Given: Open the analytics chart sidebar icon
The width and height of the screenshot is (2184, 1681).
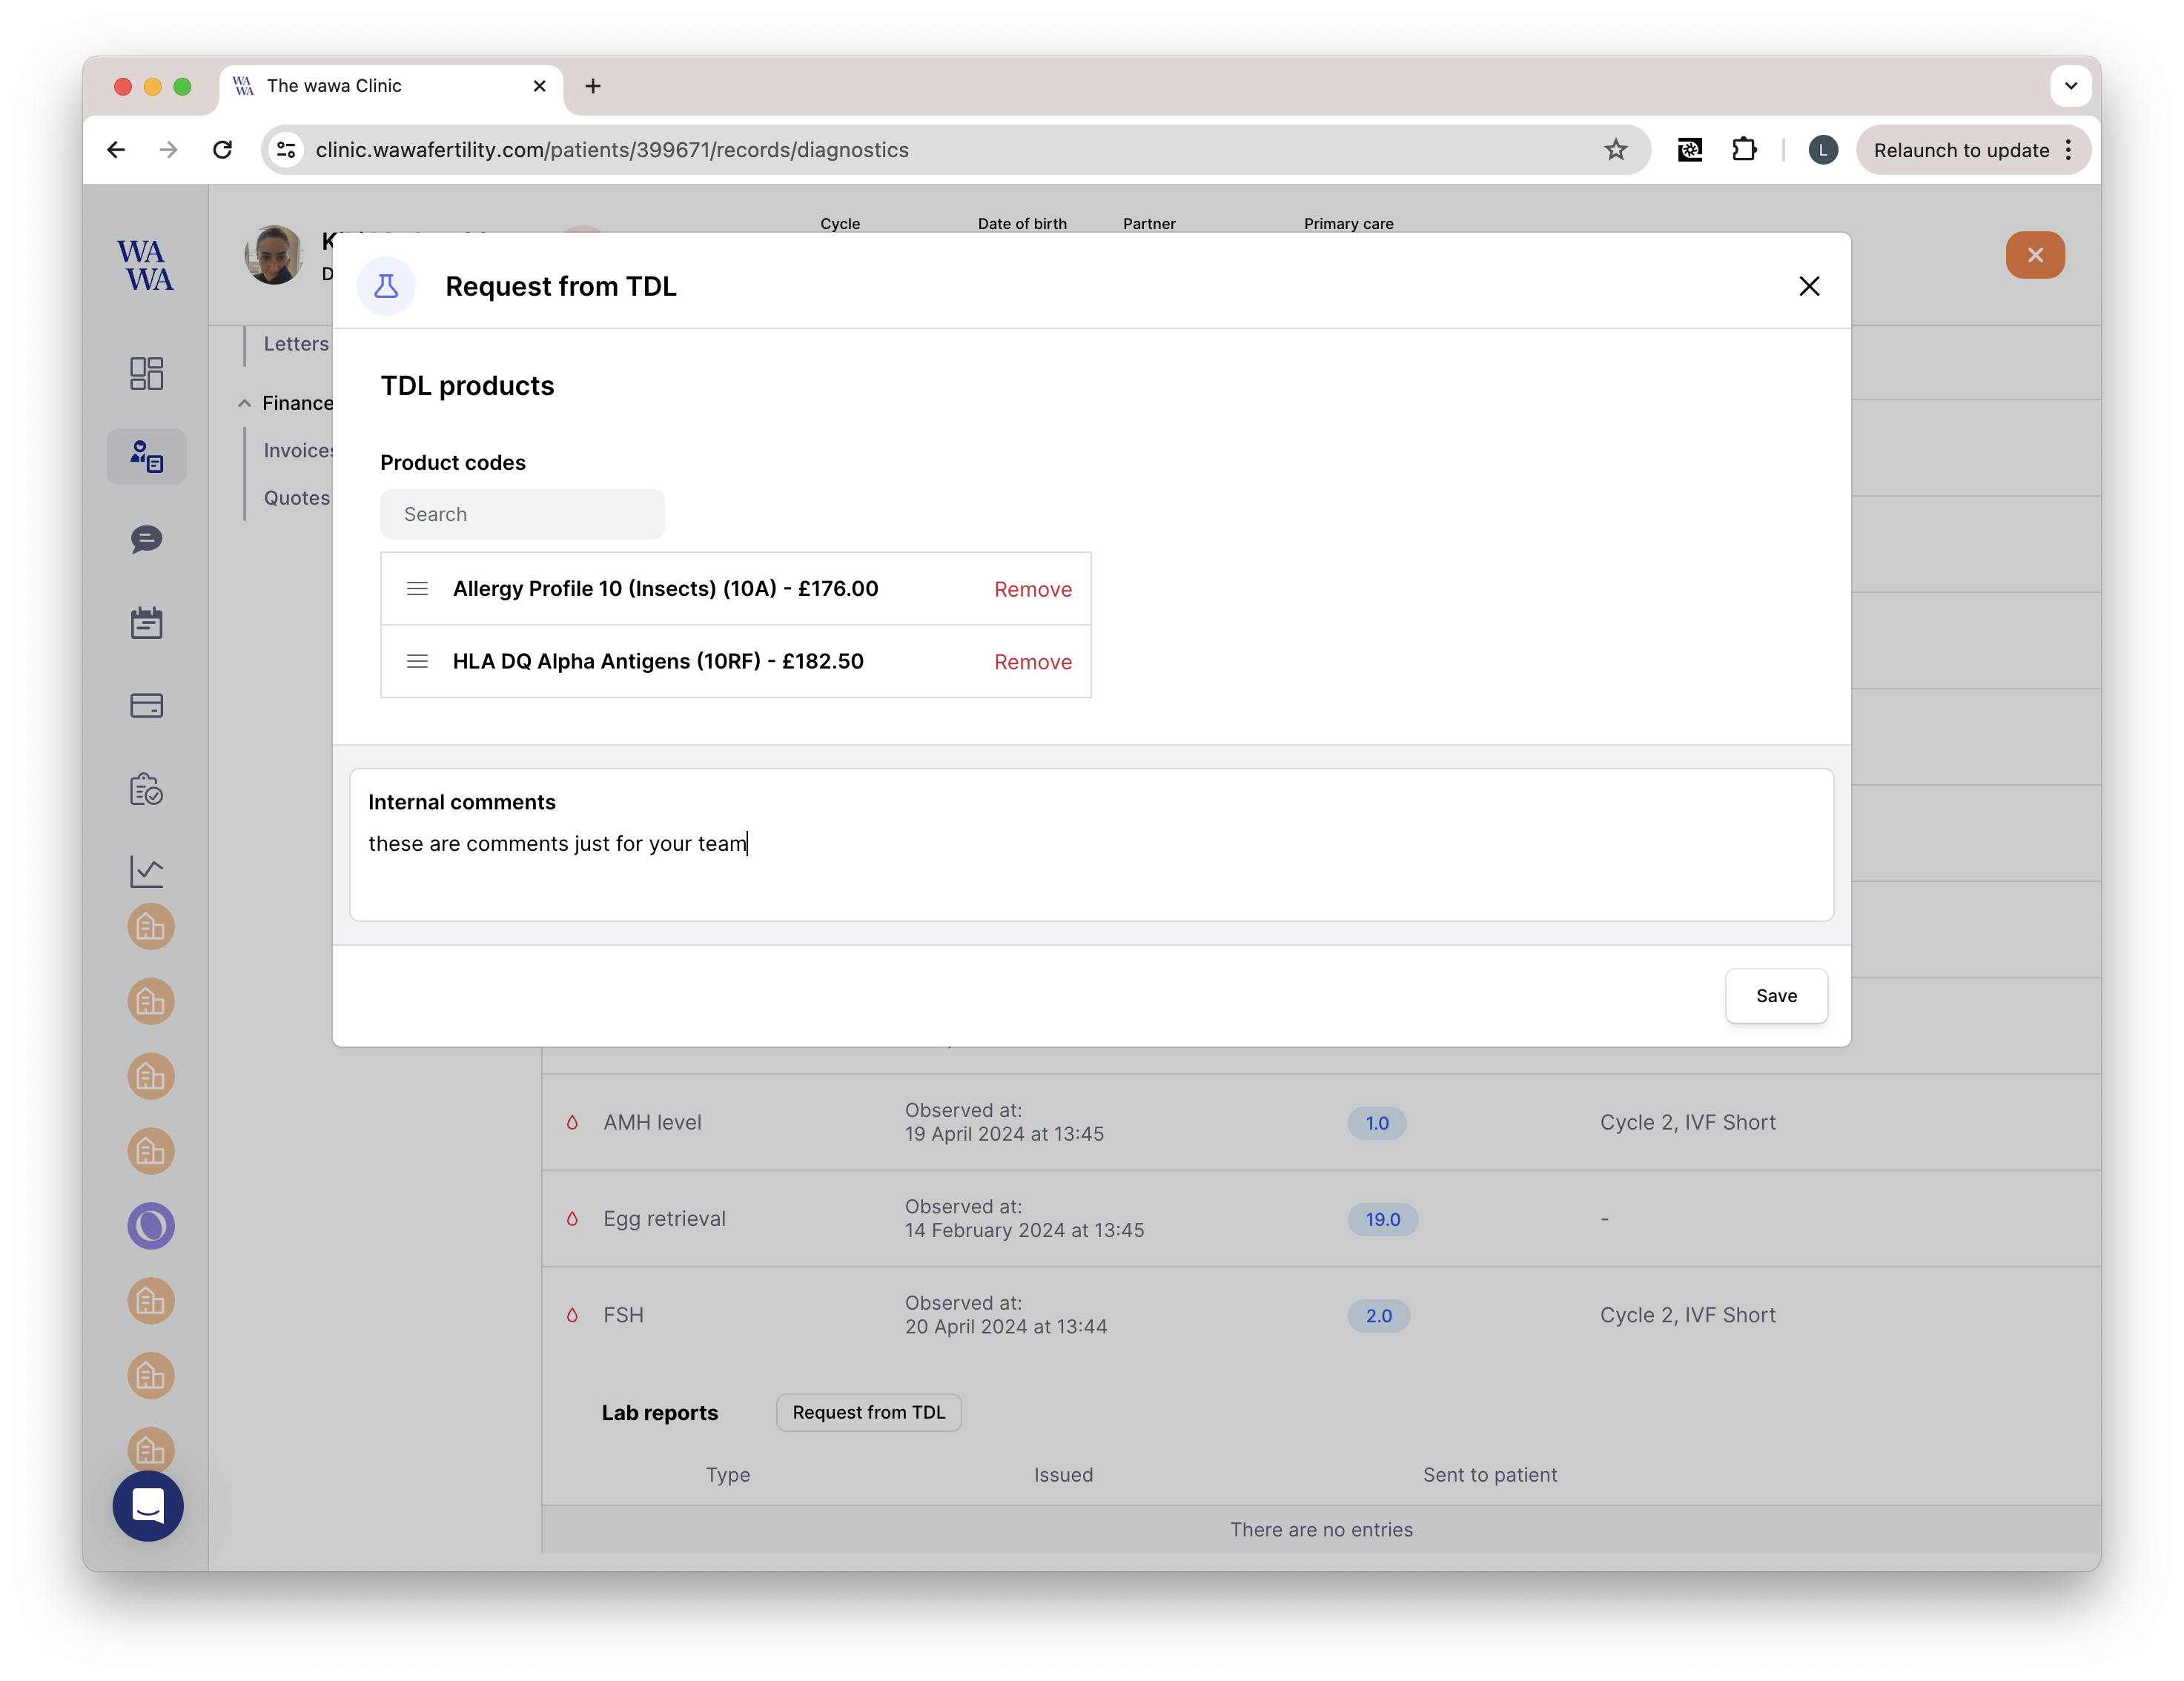Looking at the screenshot, I should pyautogui.click(x=146, y=871).
